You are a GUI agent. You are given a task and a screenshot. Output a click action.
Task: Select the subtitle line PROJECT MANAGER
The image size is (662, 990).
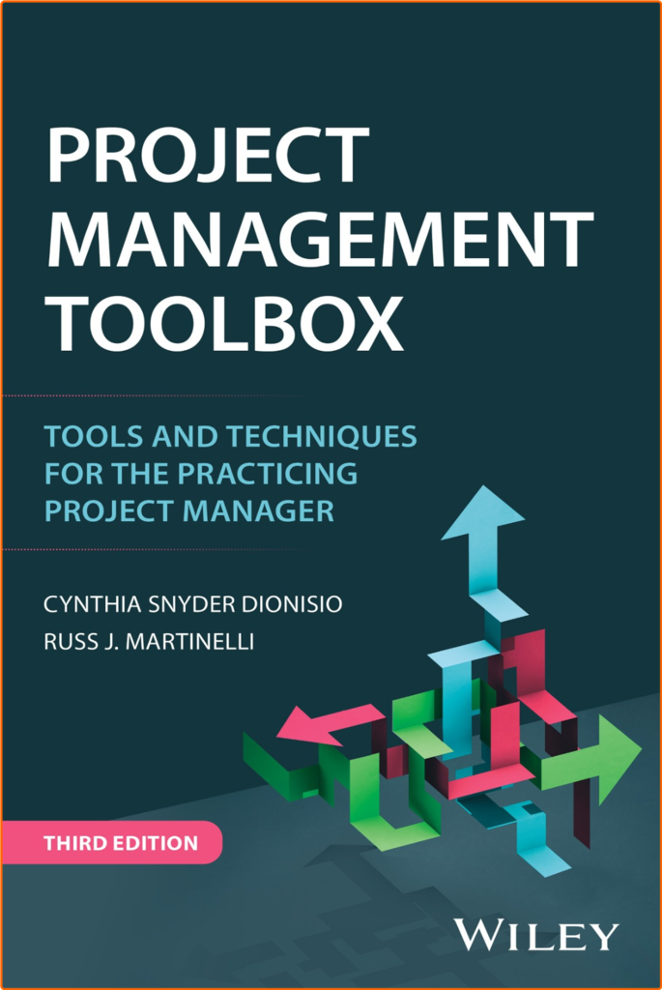tap(188, 510)
